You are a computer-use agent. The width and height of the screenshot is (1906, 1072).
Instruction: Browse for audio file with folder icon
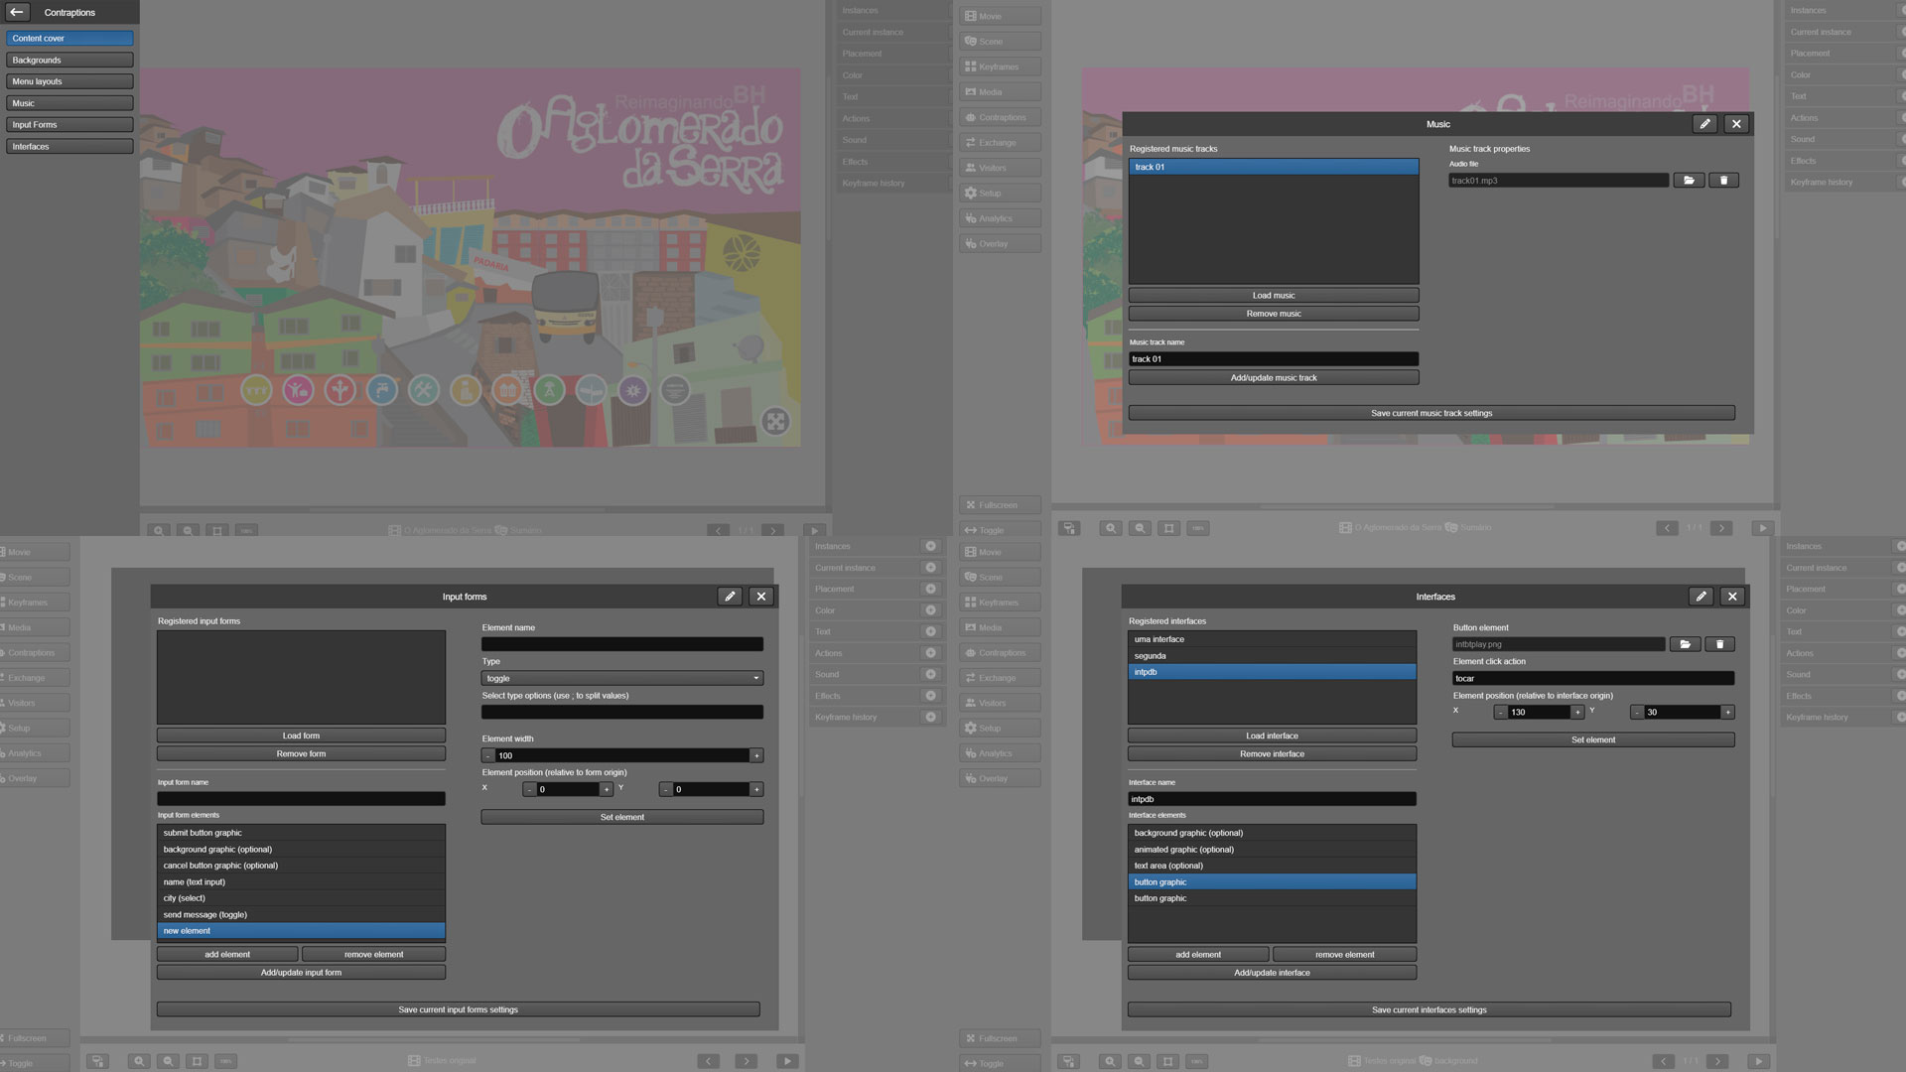tap(1689, 181)
